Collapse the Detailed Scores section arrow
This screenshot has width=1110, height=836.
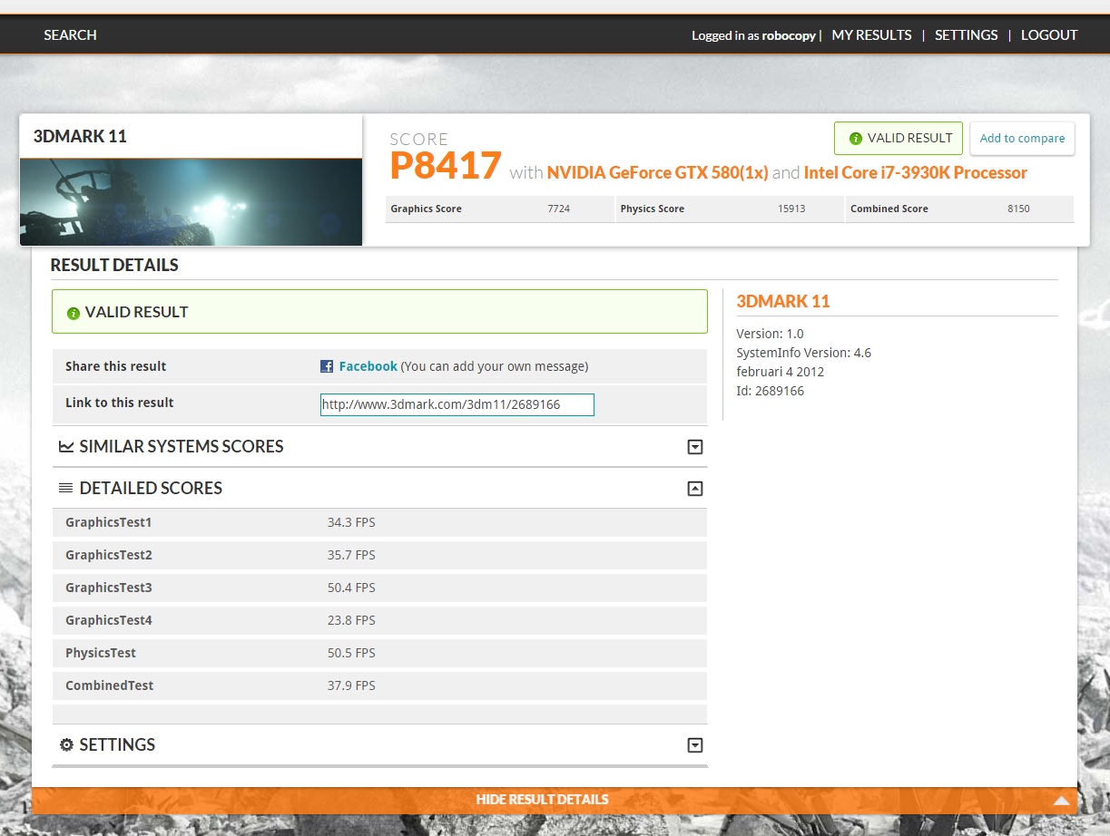pos(695,489)
